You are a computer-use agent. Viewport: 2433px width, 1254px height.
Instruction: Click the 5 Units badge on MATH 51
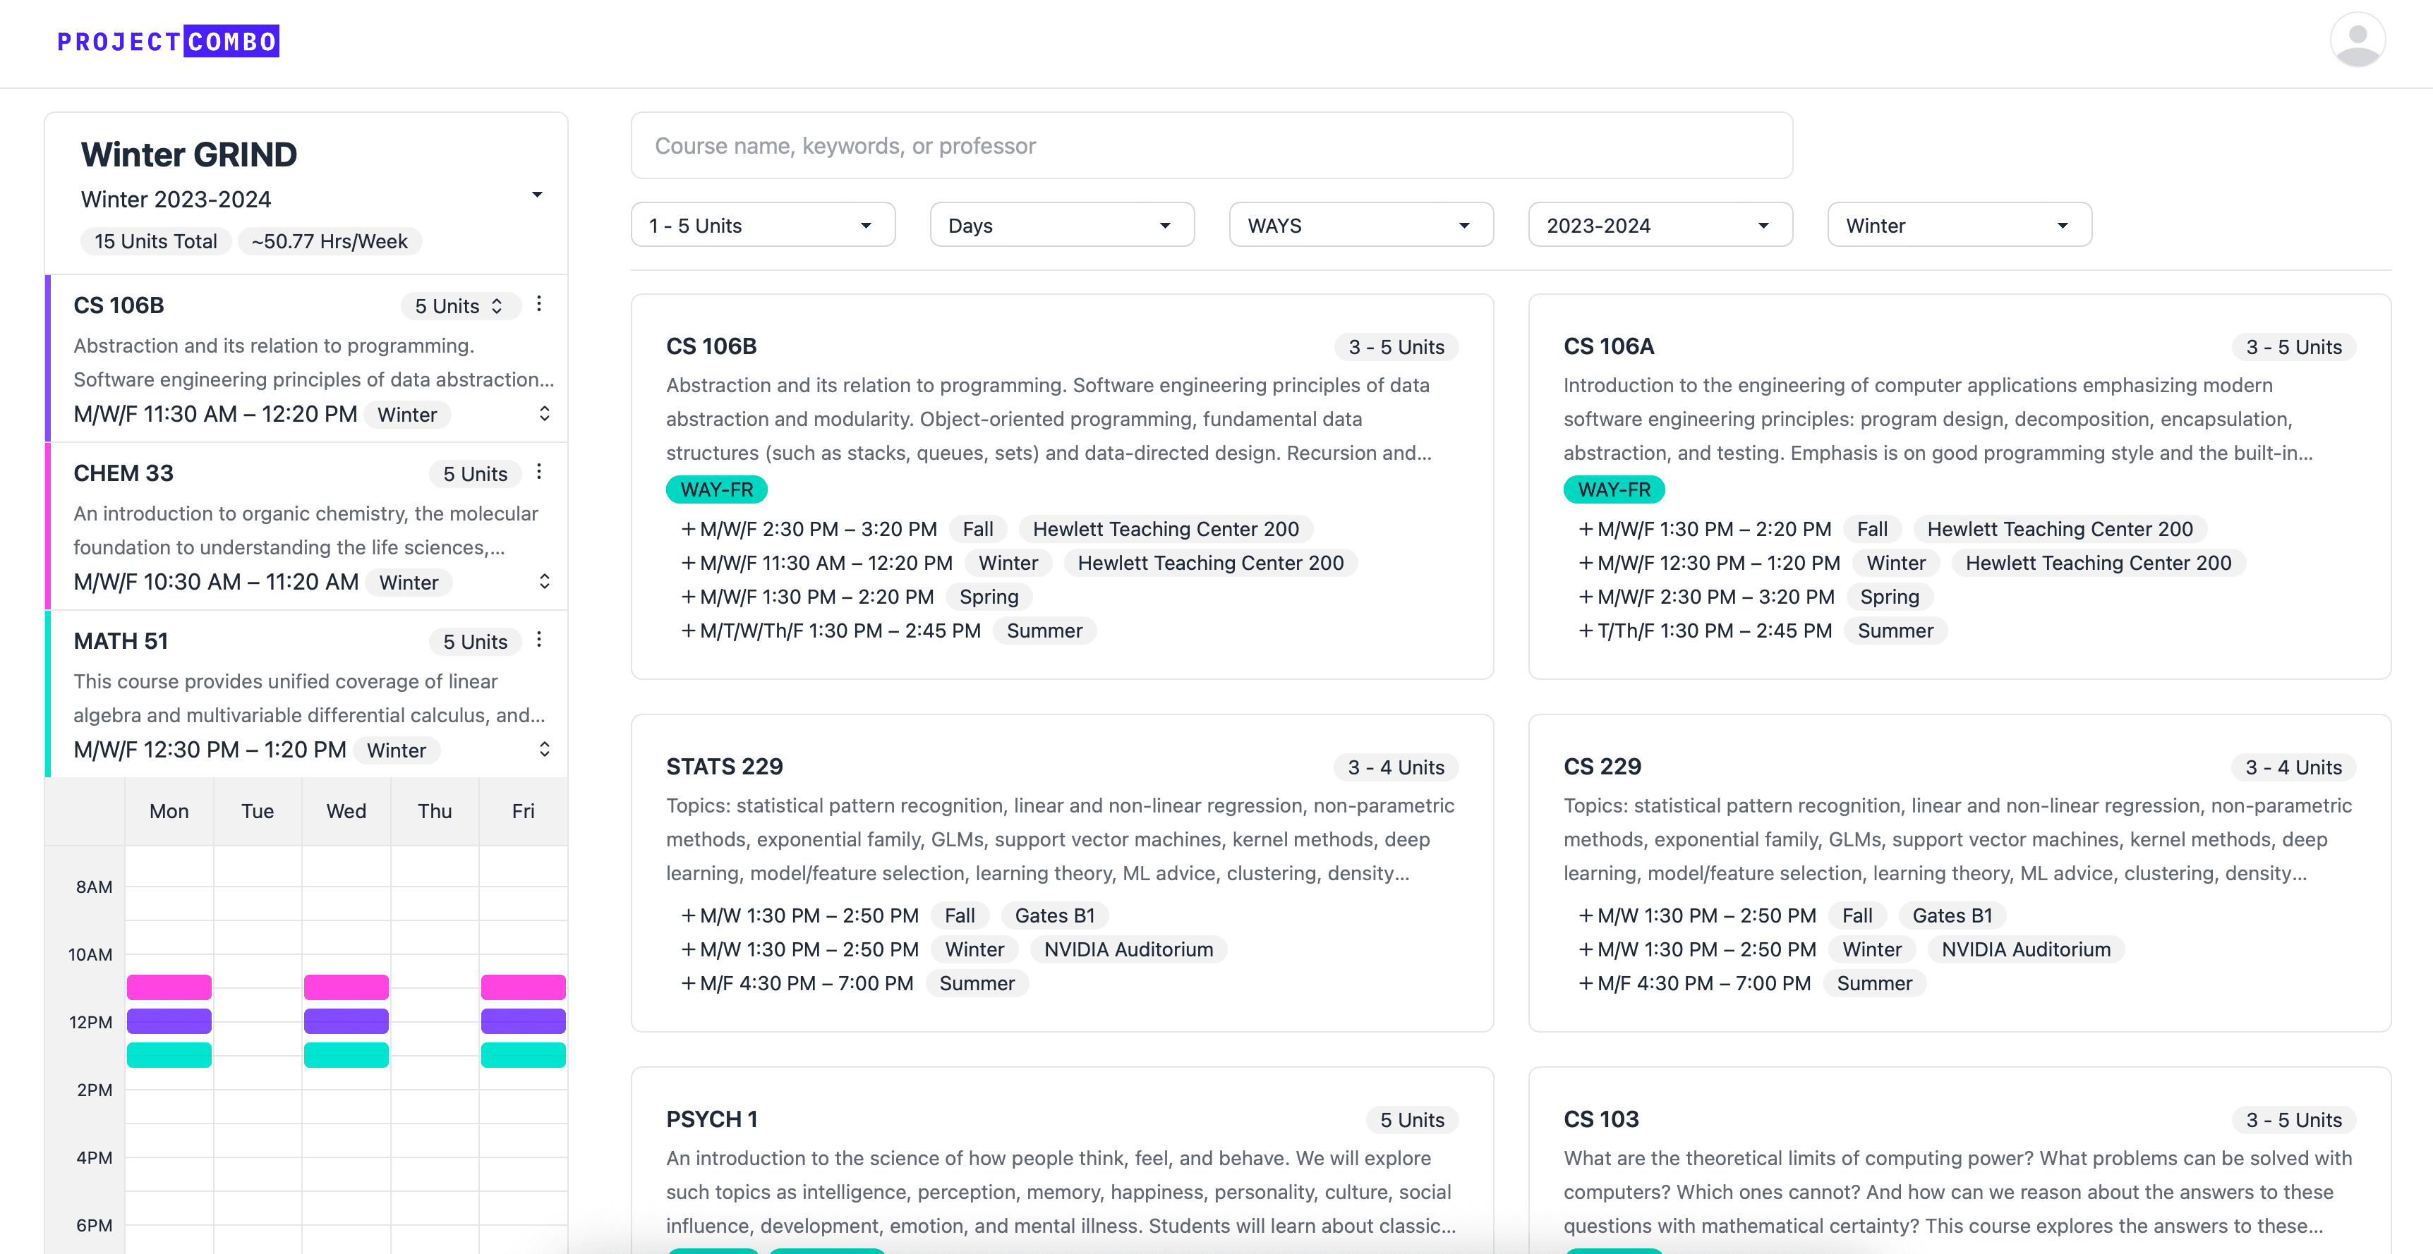tap(475, 642)
